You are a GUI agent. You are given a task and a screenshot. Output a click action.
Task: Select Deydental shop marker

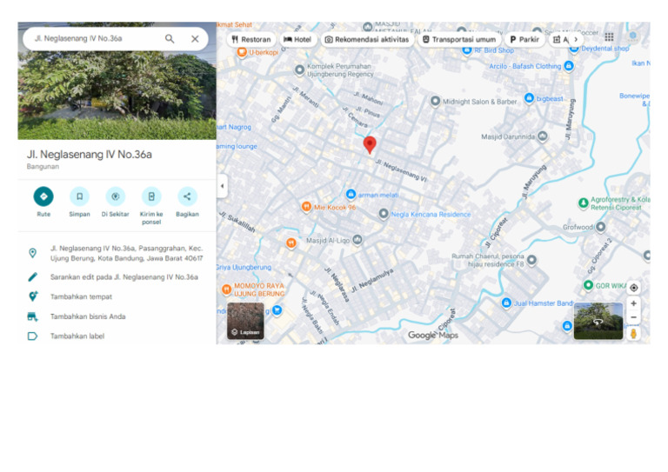[574, 49]
